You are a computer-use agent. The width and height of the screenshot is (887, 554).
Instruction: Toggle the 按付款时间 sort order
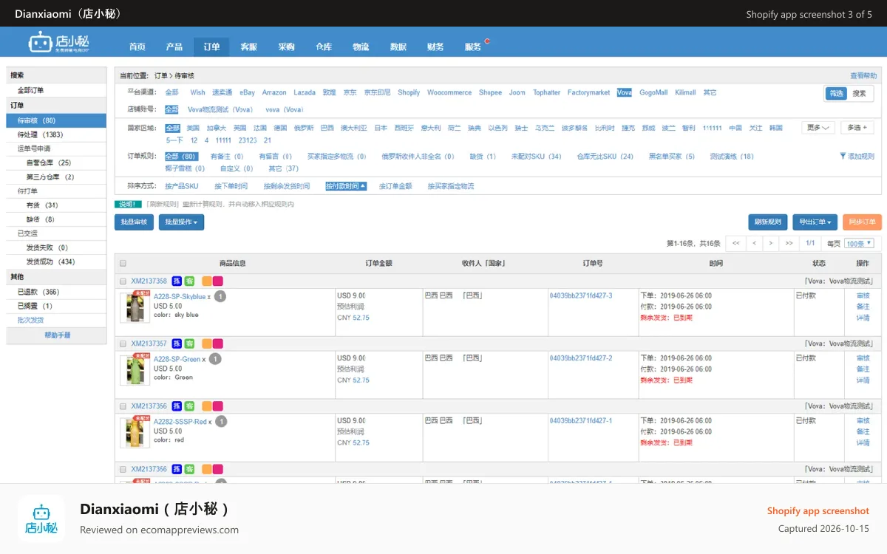tap(346, 186)
